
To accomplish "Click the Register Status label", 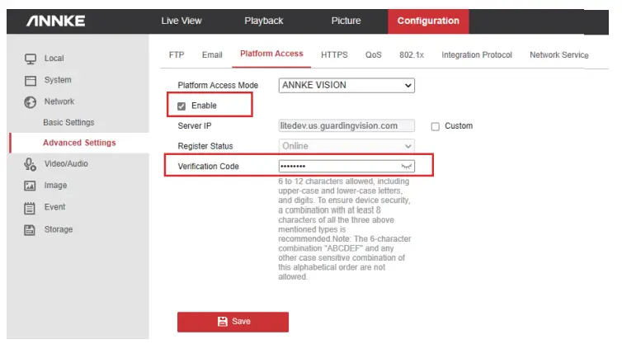I will point(205,146).
